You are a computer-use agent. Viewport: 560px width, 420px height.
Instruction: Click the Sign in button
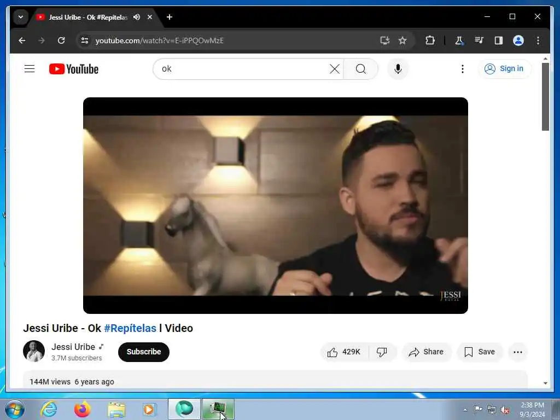pyautogui.click(x=504, y=68)
